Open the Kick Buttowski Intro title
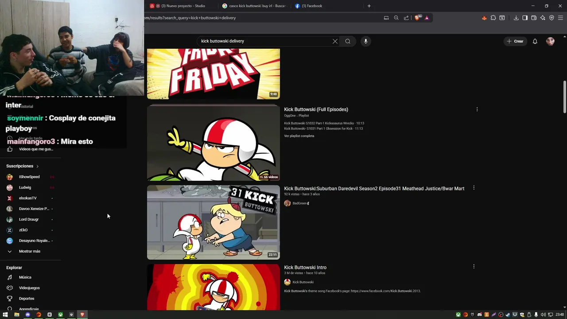The width and height of the screenshot is (567, 319). (305, 268)
